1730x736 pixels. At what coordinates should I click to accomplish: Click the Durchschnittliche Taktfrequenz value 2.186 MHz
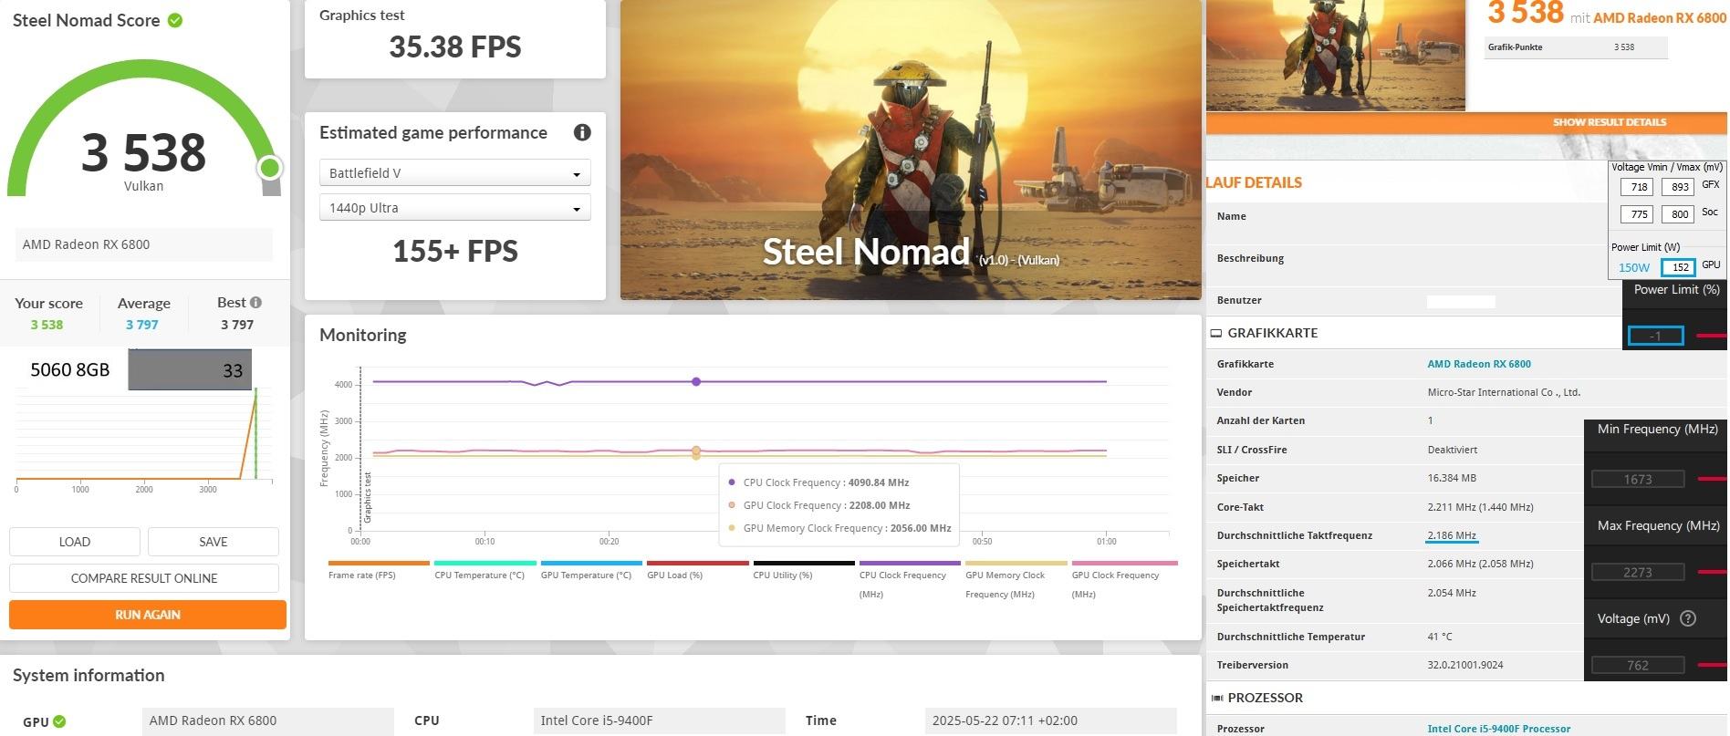1452,535
